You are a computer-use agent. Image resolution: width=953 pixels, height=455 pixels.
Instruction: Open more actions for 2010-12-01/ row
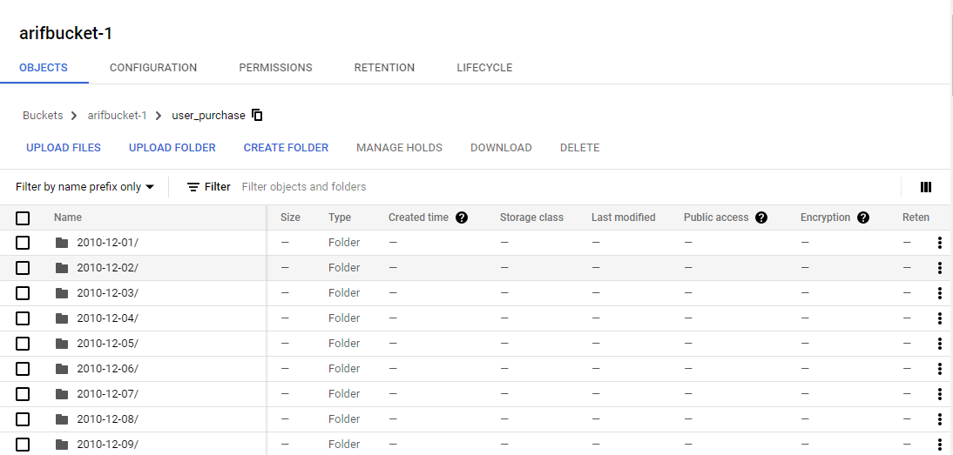[x=940, y=243]
